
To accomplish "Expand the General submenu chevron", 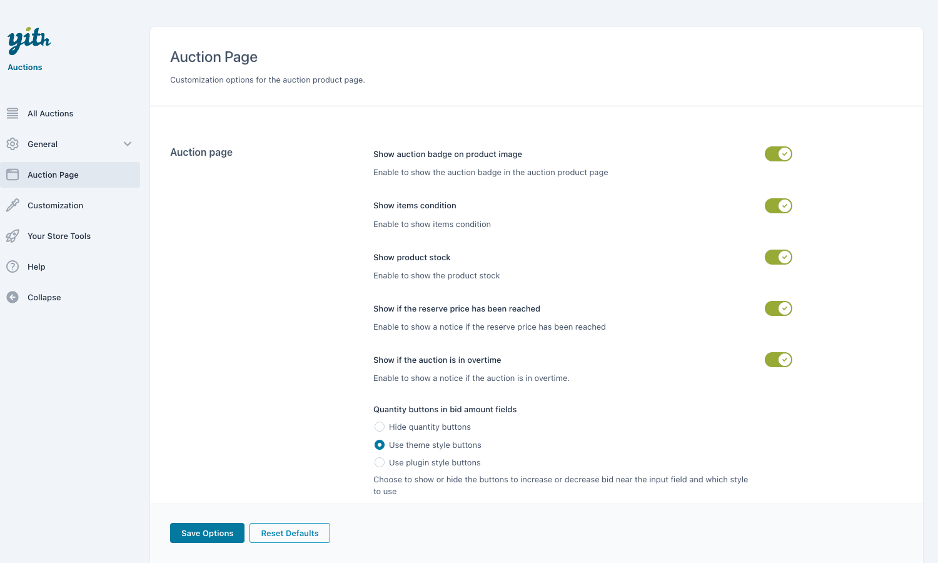I will pyautogui.click(x=128, y=144).
